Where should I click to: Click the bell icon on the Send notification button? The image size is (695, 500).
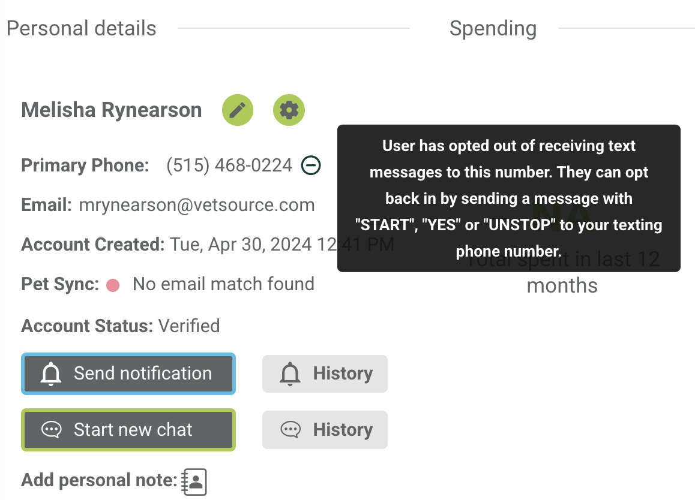tap(51, 374)
